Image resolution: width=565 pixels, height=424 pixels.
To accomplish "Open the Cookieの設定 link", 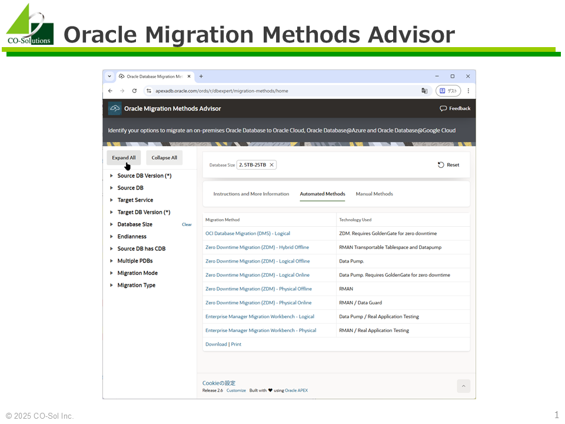I will [x=219, y=383].
